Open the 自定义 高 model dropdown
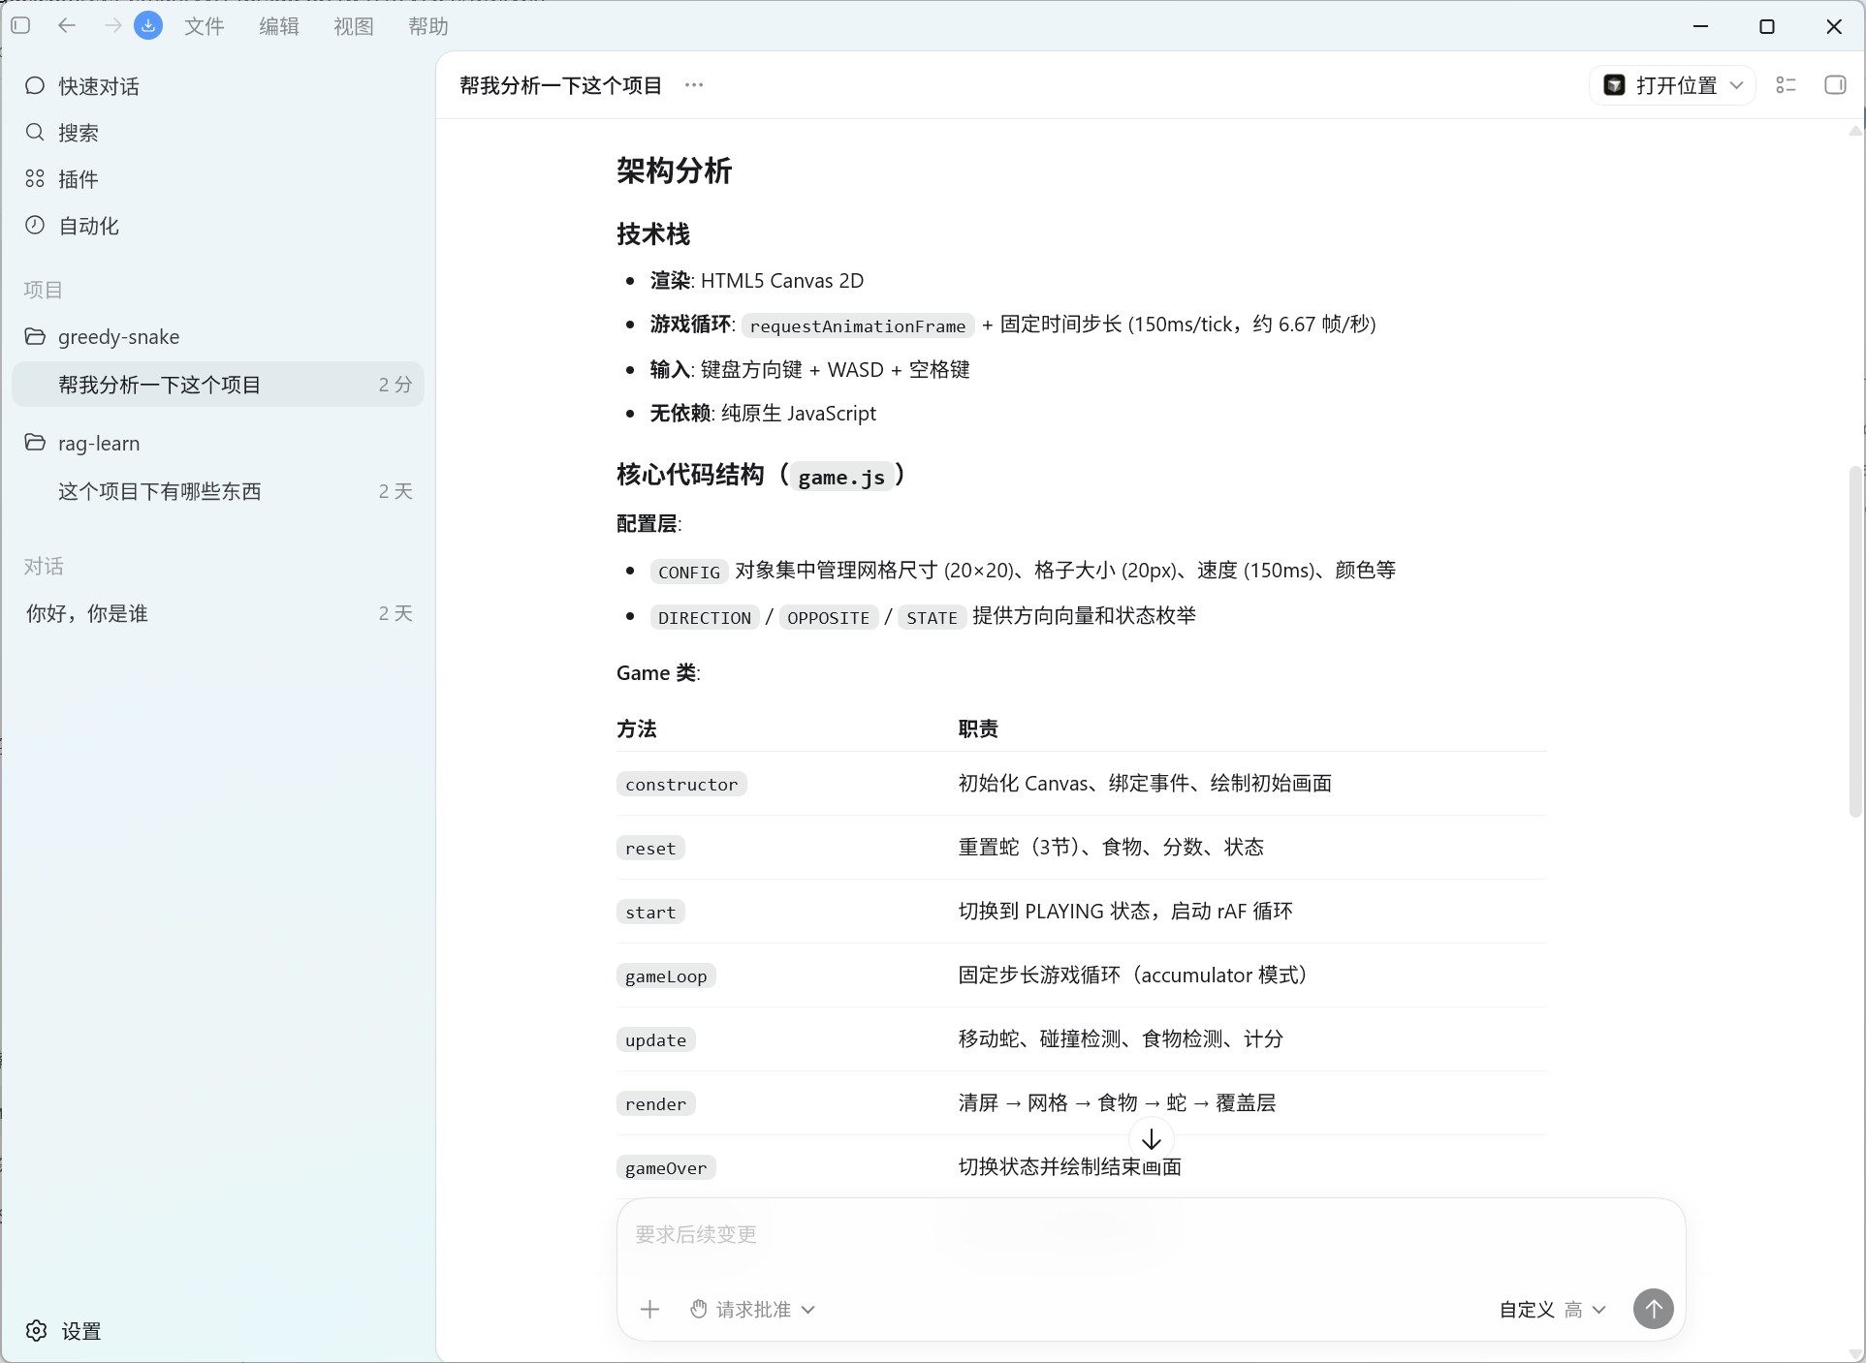This screenshot has height=1363, width=1866. pos(1553,1310)
